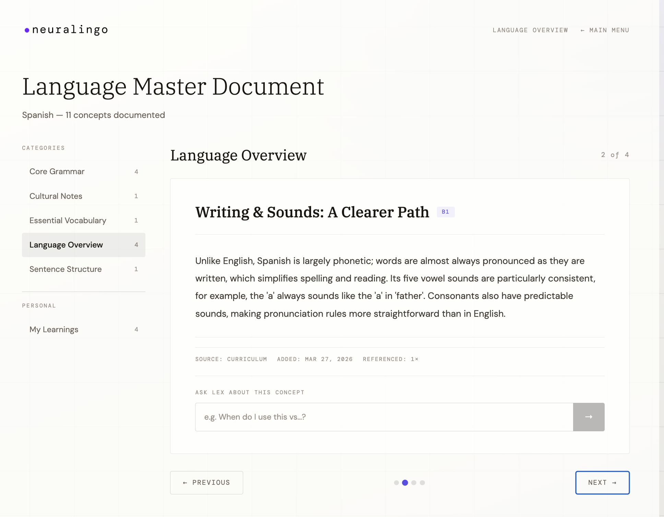Screen dimensions: 664x517
Task: Click the SOURCE: CURRICULUM metadata label
Action: click(231, 359)
